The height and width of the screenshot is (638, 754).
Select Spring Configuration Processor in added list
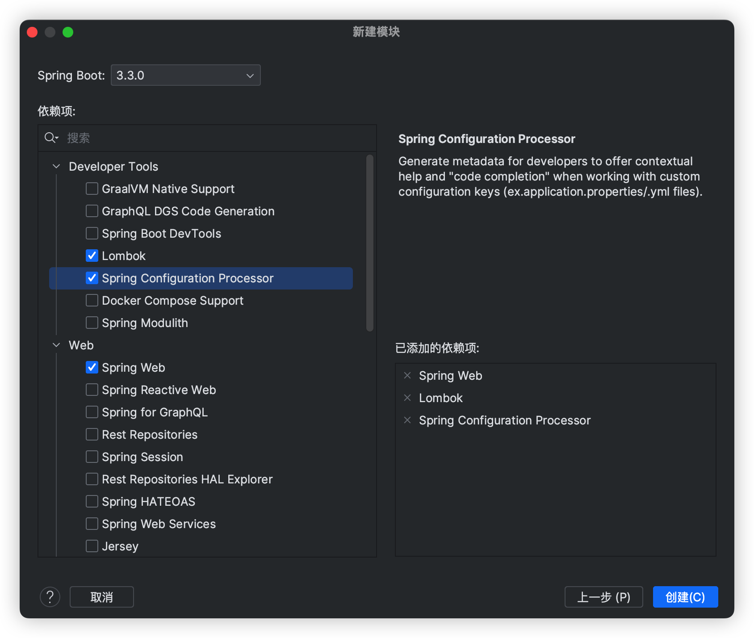point(505,420)
